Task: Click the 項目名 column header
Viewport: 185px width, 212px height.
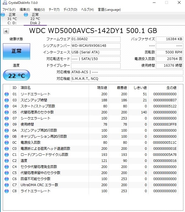Action: tap(54, 88)
